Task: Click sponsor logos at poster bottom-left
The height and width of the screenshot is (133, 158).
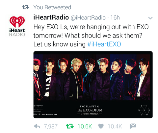Action: (x=45, y=114)
